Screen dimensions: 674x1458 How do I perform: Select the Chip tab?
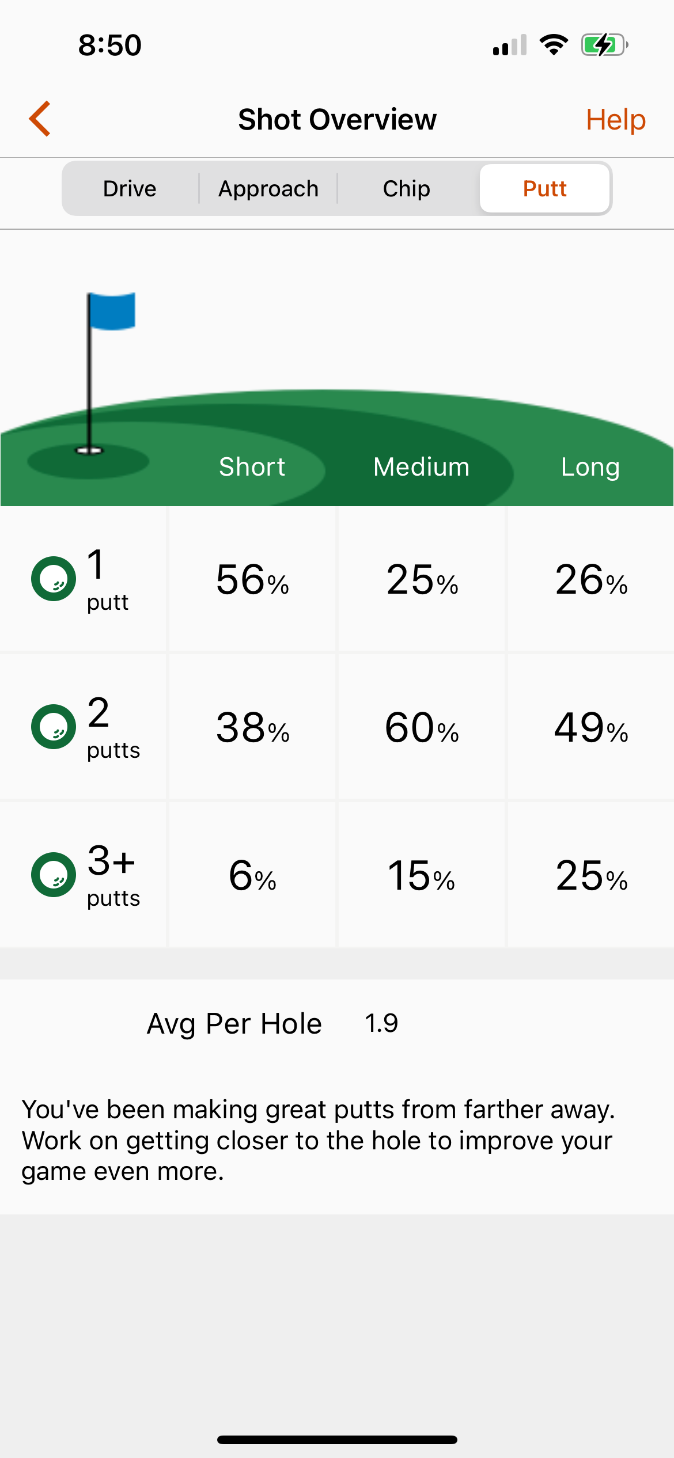(x=407, y=188)
